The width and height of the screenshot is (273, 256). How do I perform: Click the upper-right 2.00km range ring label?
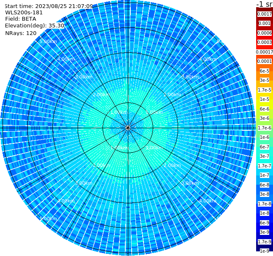[x=173, y=94]
